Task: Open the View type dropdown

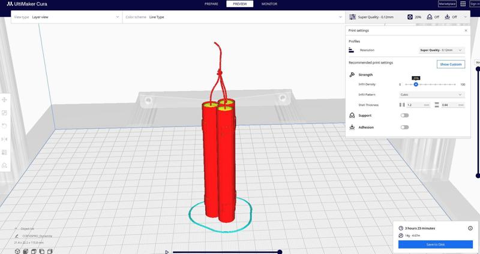Action: (x=67, y=17)
